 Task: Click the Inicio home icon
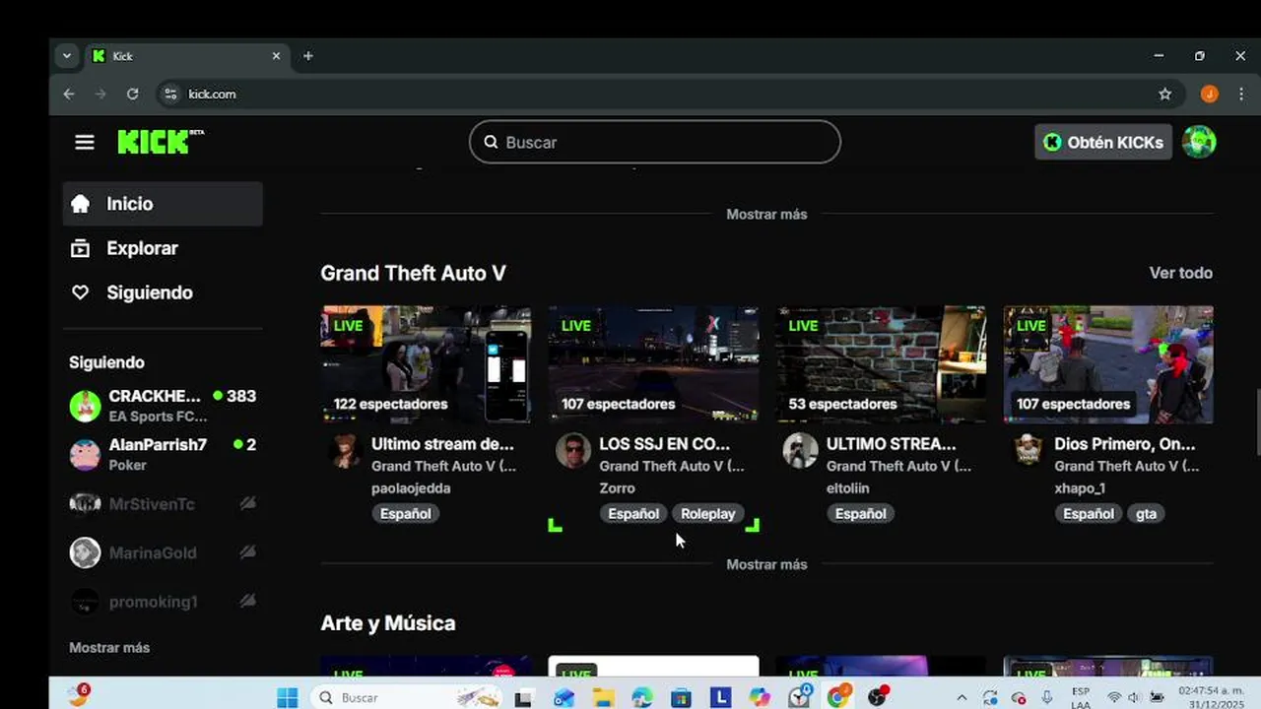pos(81,204)
